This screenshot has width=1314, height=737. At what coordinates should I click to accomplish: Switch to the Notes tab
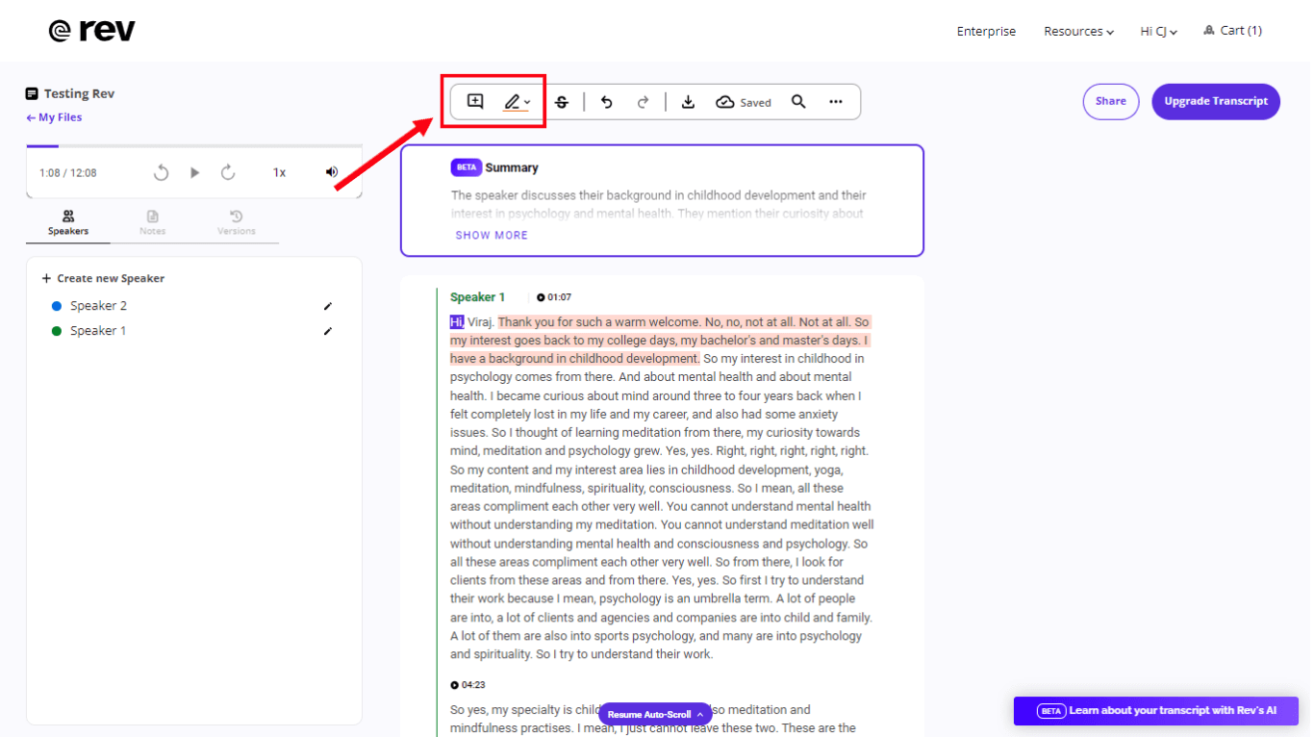(152, 222)
